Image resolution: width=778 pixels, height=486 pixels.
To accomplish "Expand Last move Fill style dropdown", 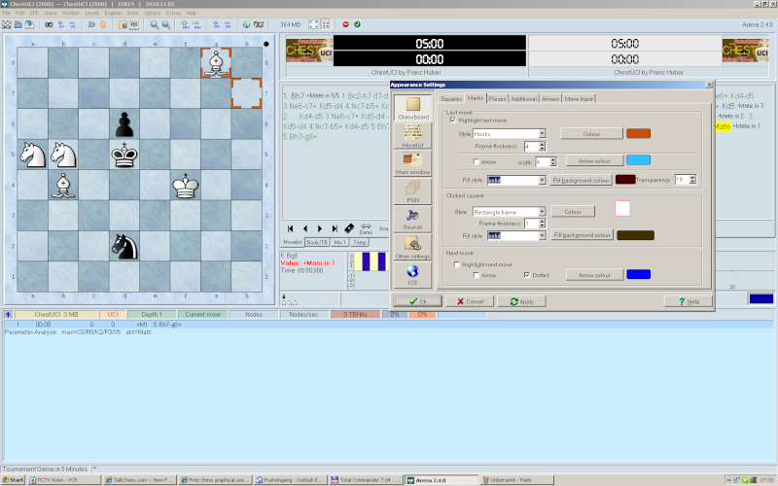I will 542,180.
